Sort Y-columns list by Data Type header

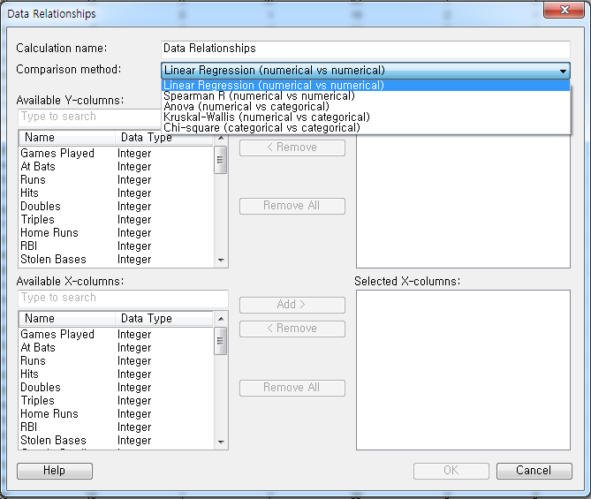pyautogui.click(x=164, y=138)
